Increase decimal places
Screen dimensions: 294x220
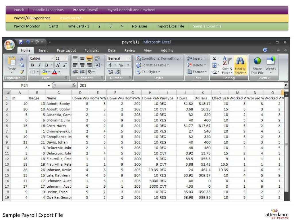click(x=111, y=72)
